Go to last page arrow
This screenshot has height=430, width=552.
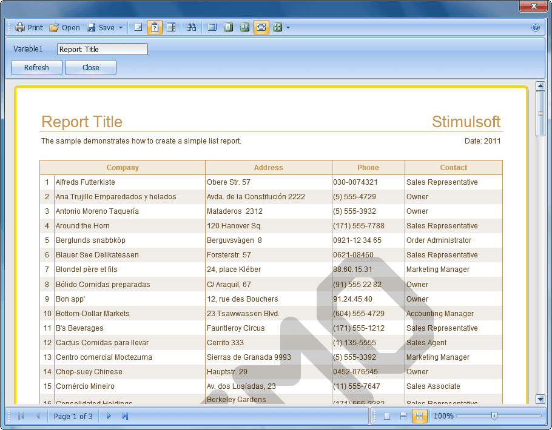pos(125,416)
